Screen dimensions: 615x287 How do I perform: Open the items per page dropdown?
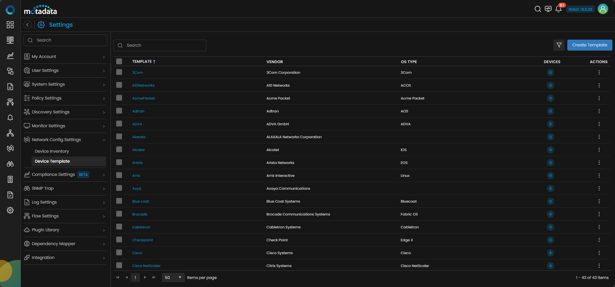(x=173, y=277)
